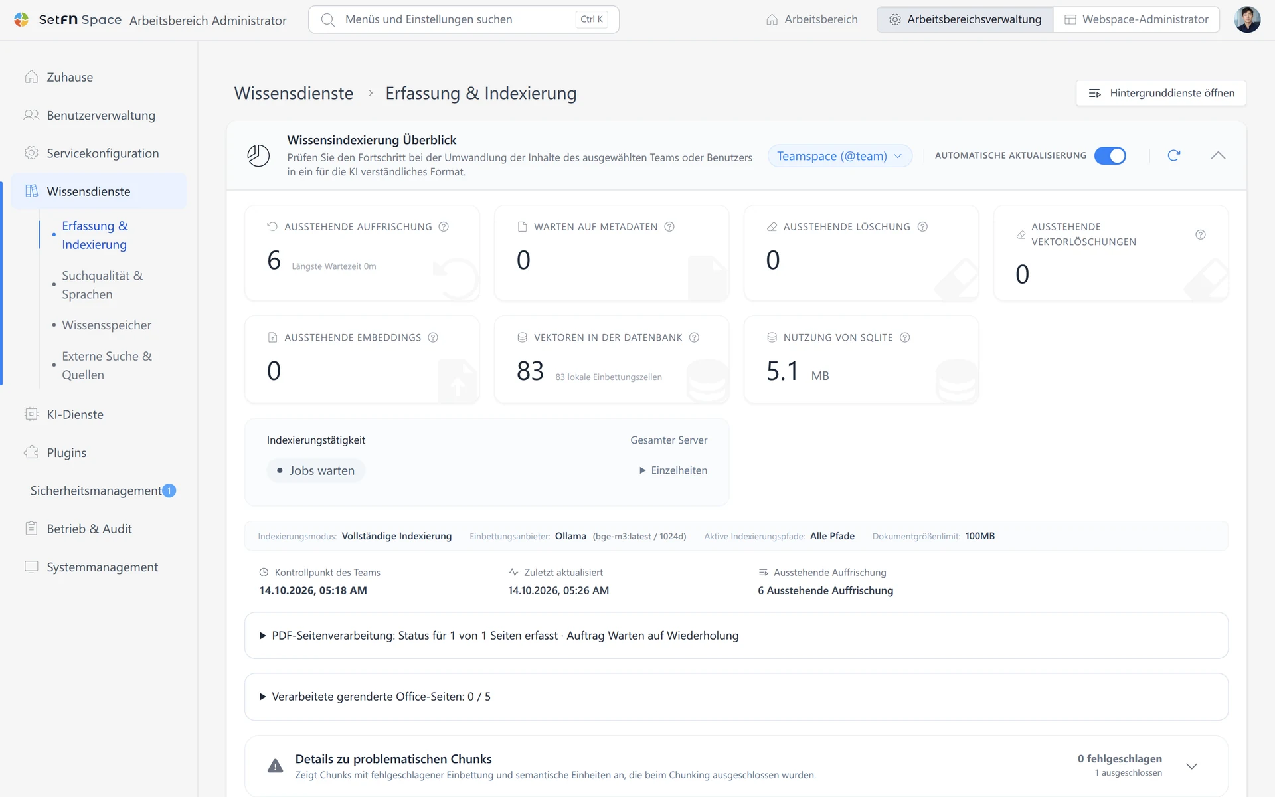The height and width of the screenshot is (797, 1275).
Task: Expand the PDF-Seitenverarbeitung status row
Action: (736, 636)
